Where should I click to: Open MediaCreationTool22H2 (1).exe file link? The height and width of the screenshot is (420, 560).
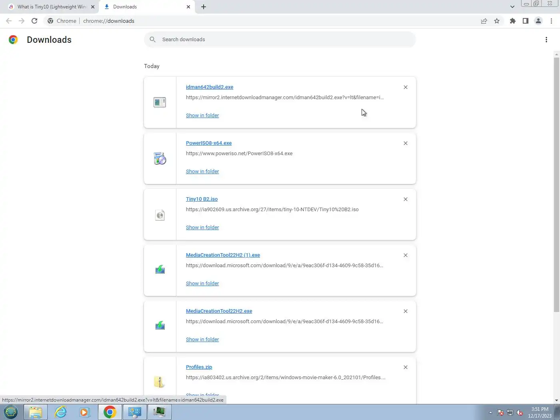223,255
